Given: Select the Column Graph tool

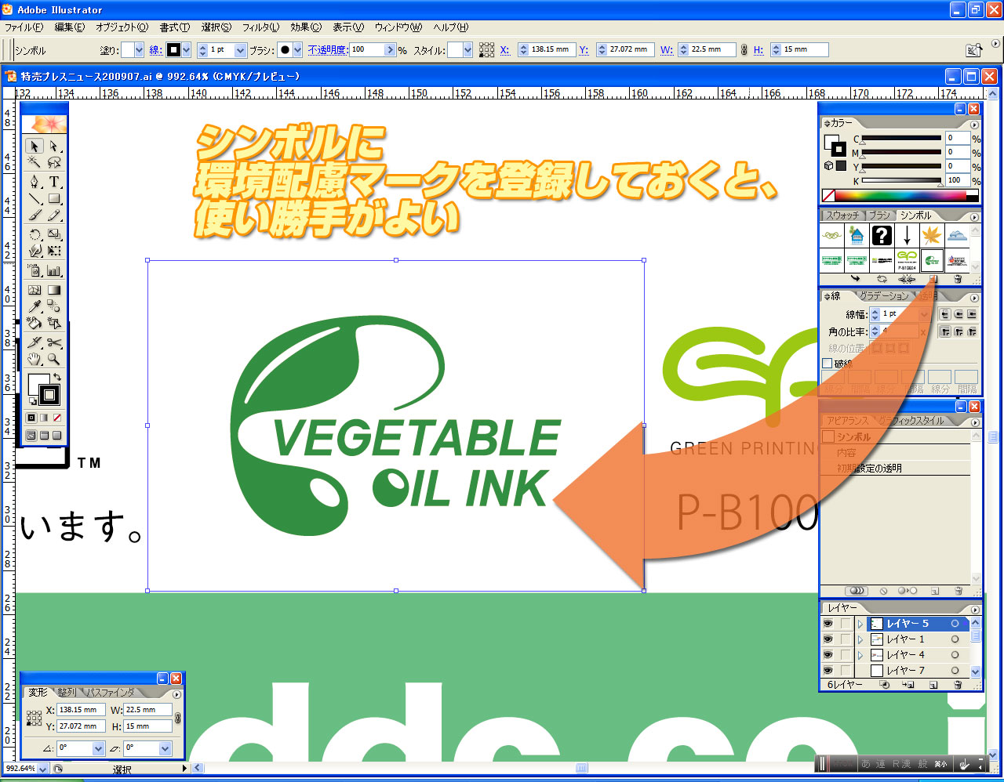Looking at the screenshot, I should click(x=54, y=271).
